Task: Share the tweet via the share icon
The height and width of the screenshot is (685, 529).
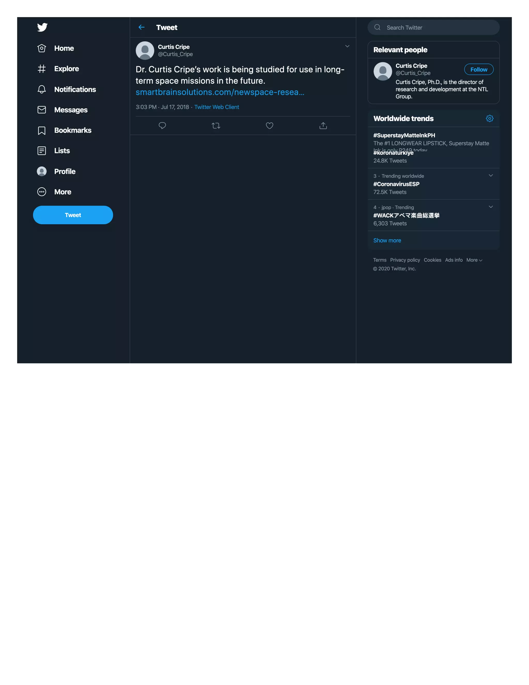Action: tap(323, 126)
